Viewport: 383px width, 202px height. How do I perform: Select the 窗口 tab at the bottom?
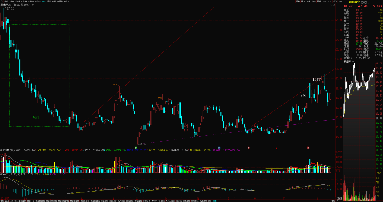[7, 201]
